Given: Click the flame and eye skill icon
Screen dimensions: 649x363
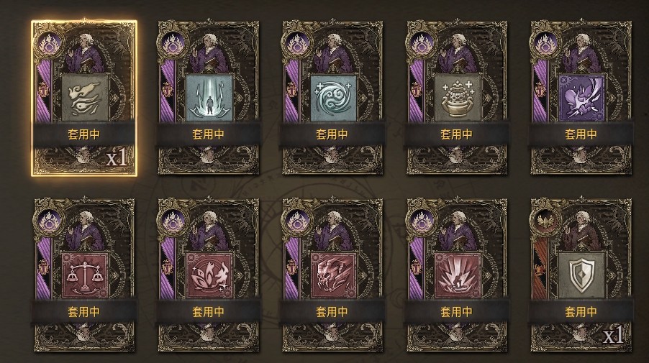Looking at the screenshot, I should 85,98.
